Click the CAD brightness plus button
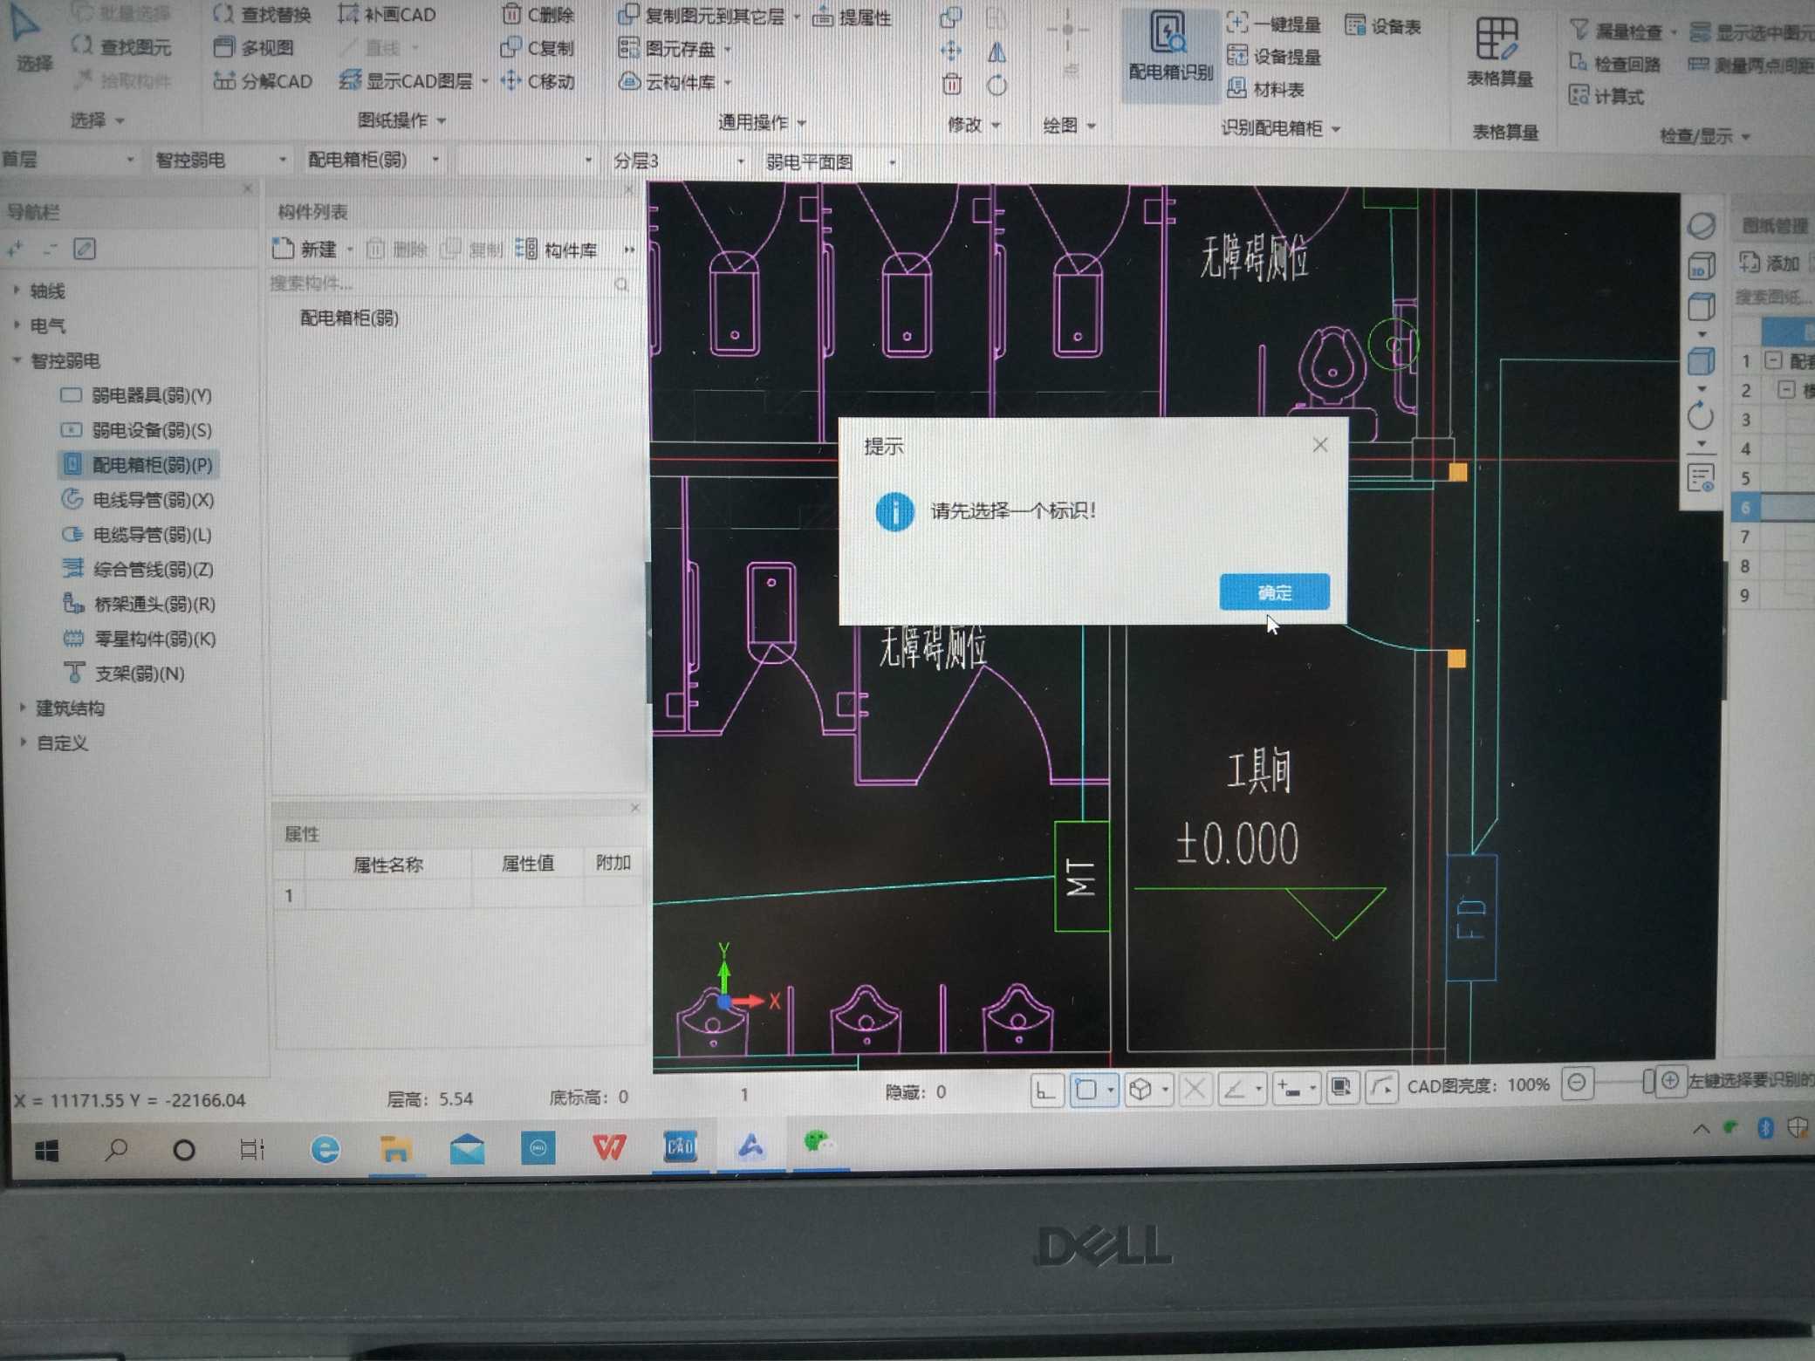The image size is (1815, 1361). click(1669, 1081)
